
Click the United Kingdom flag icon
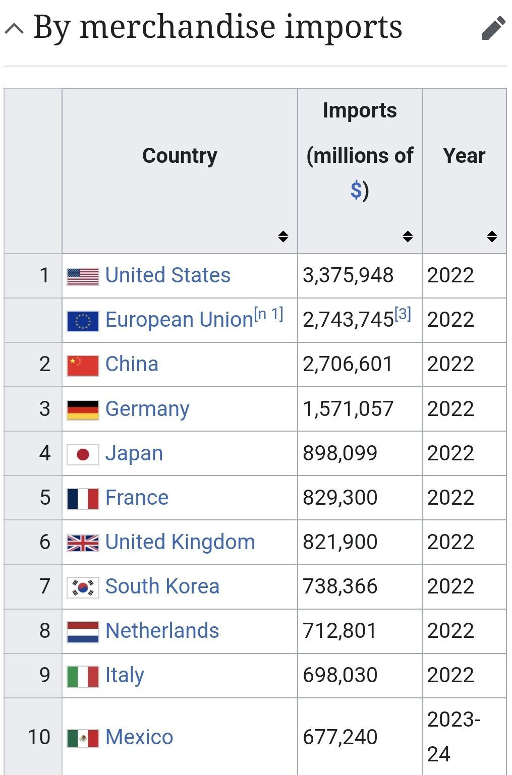83,543
